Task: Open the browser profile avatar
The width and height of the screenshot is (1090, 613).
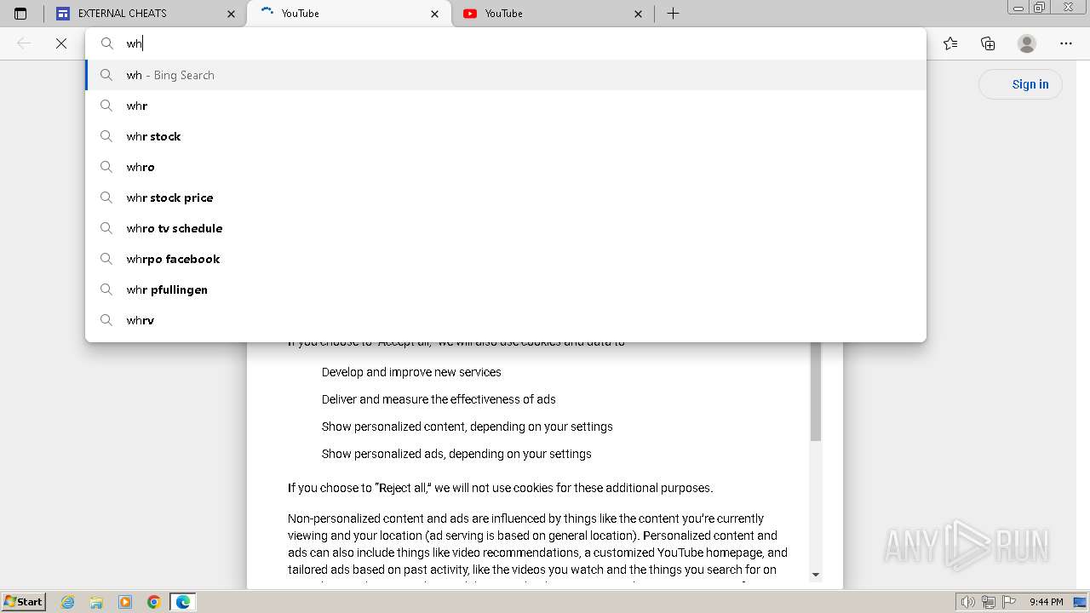Action: click(x=1027, y=43)
